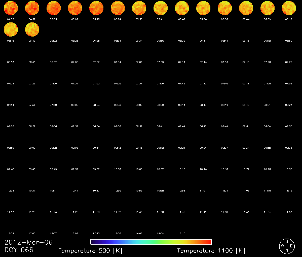Open the disk thumbnail labeled 06:12
The width and height of the screenshot is (302, 257).
click(289, 8)
